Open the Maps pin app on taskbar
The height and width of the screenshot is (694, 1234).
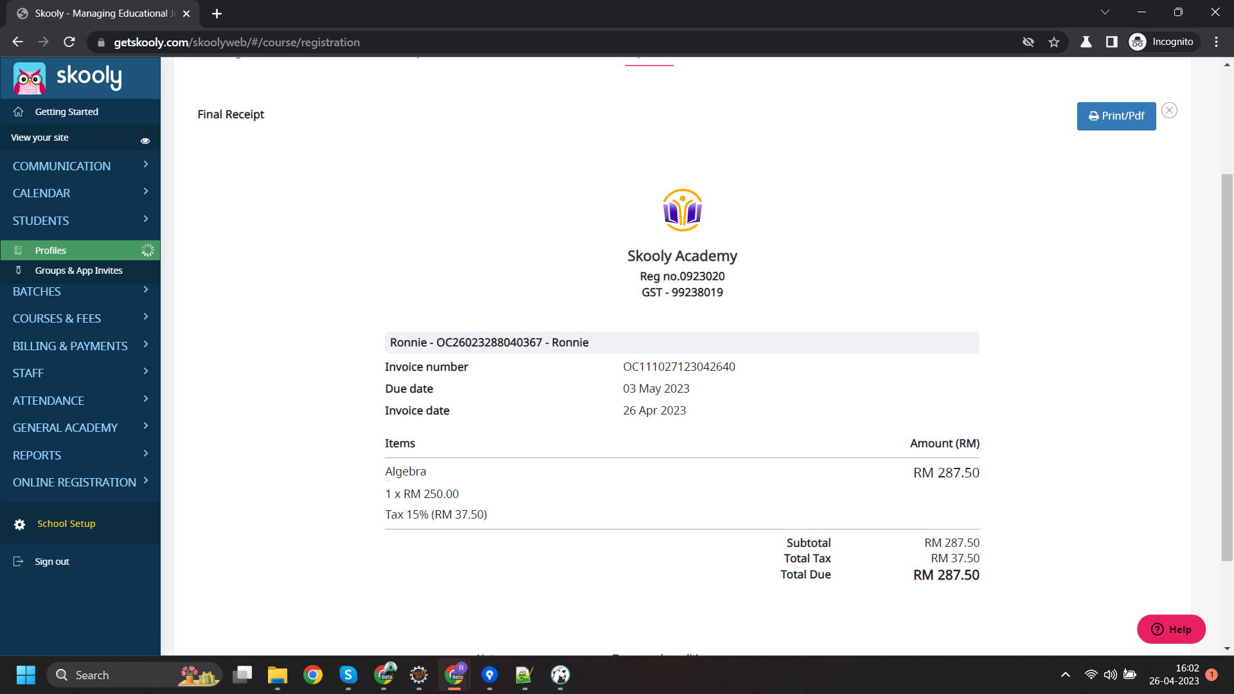click(x=490, y=675)
